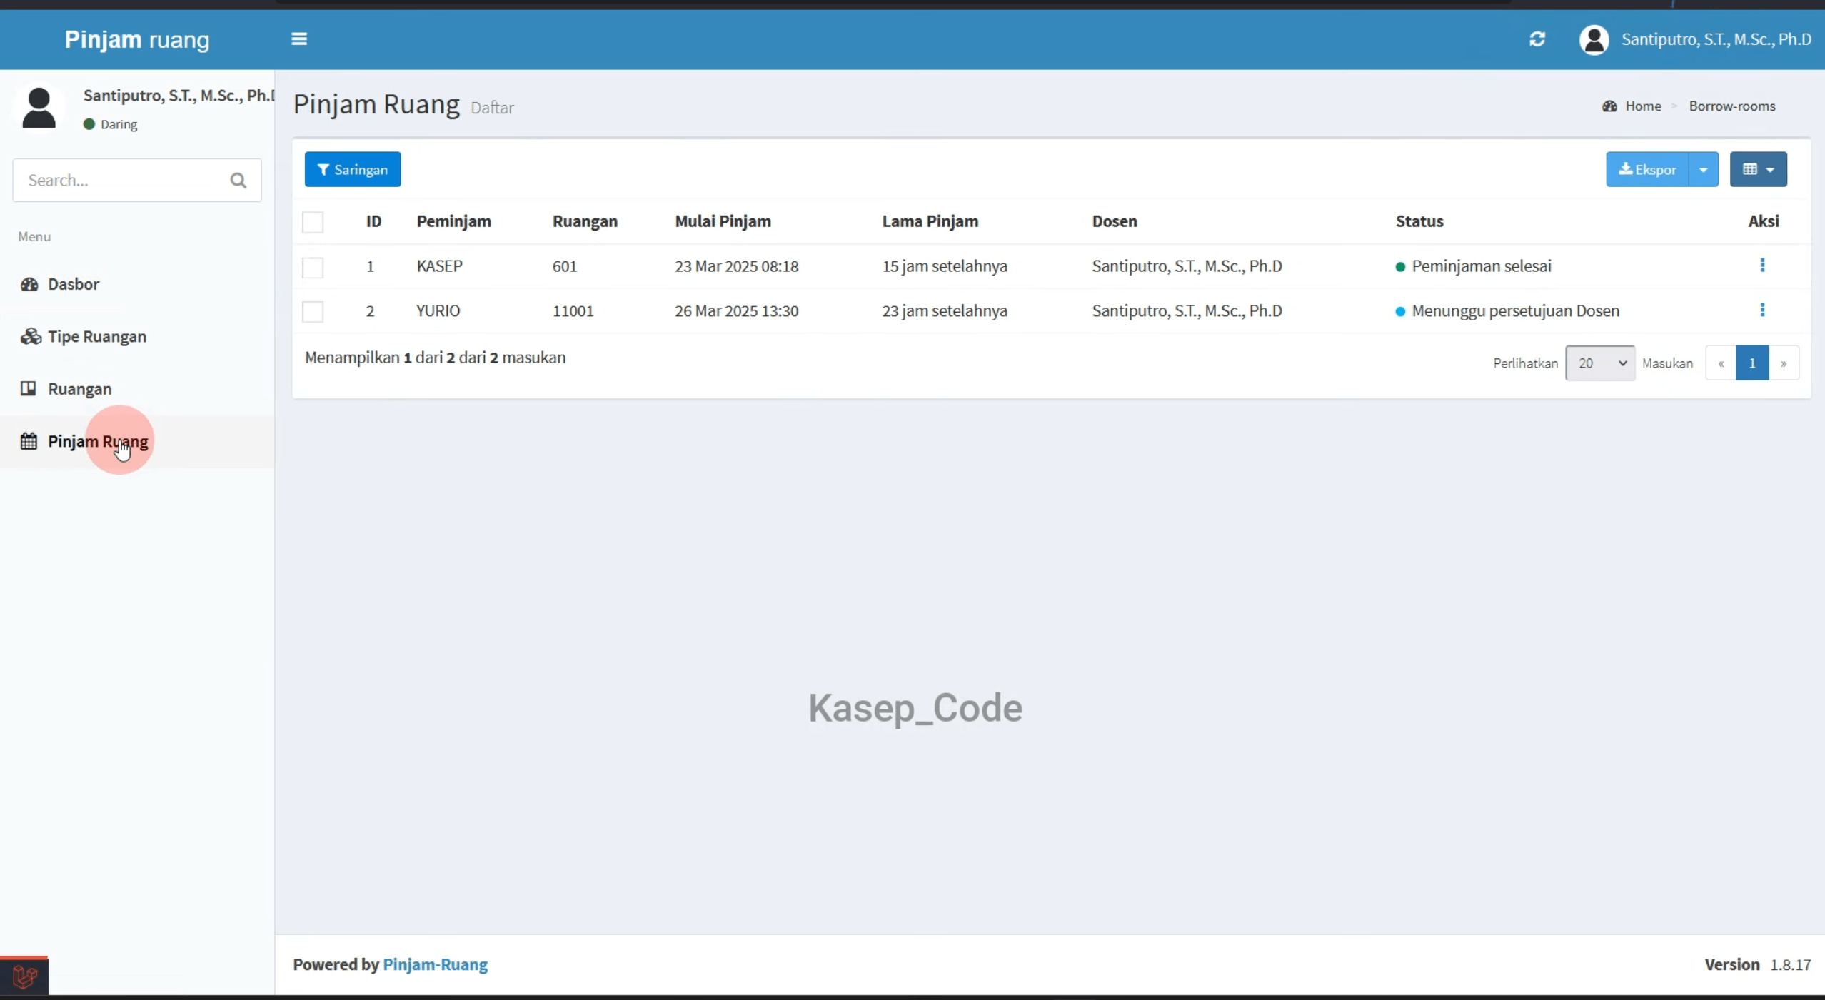The image size is (1825, 1000).
Task: Click the user avatar in top bar
Action: tap(1594, 39)
